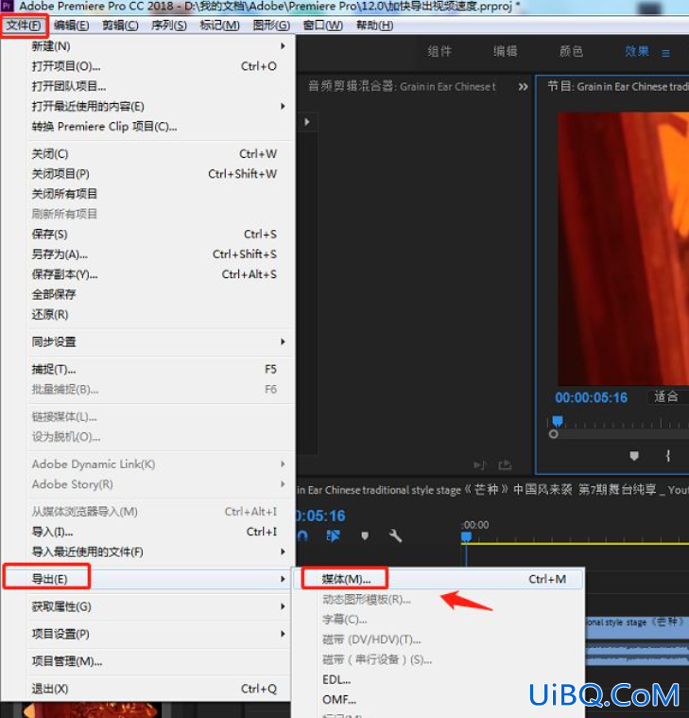Image resolution: width=689 pixels, height=718 pixels.
Task: Choose 关闭(C) from File menu
Action: pos(159,154)
